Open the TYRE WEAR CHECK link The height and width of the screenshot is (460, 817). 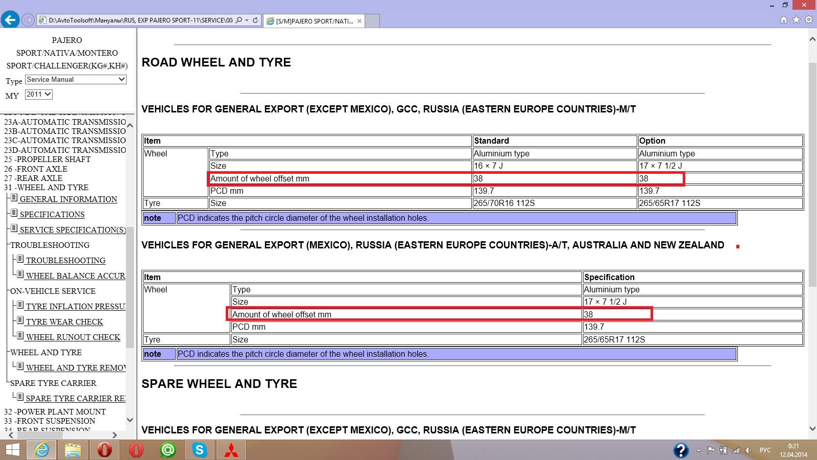pos(64,322)
